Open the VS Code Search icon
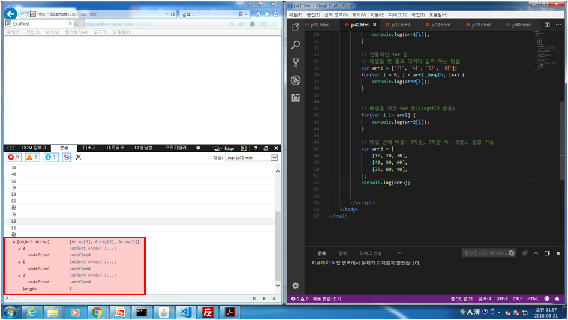The image size is (568, 320). pyautogui.click(x=296, y=45)
